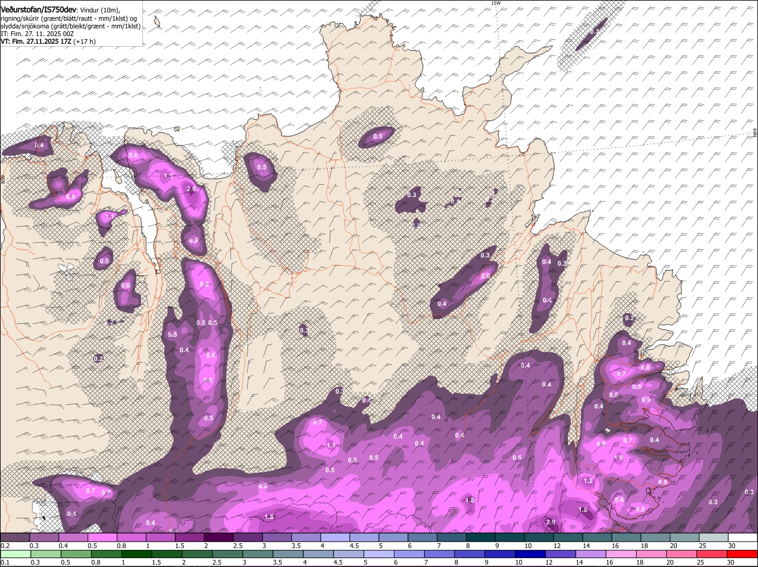The height and width of the screenshot is (567, 758).
Task: Select the green-scale swatch between 1.5 and 2
Action: pyautogui.click(x=167, y=555)
